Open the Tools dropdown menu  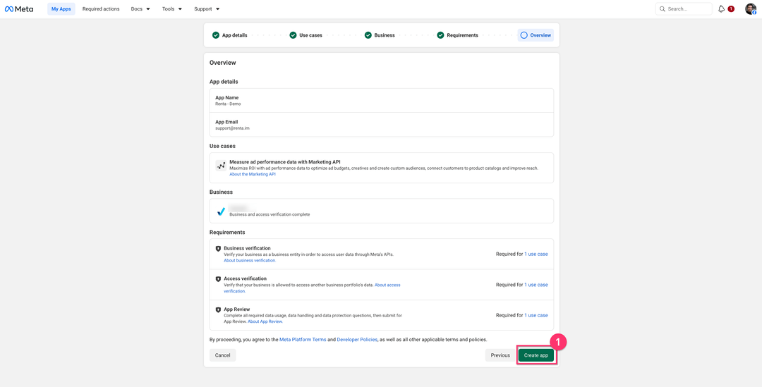(172, 8)
